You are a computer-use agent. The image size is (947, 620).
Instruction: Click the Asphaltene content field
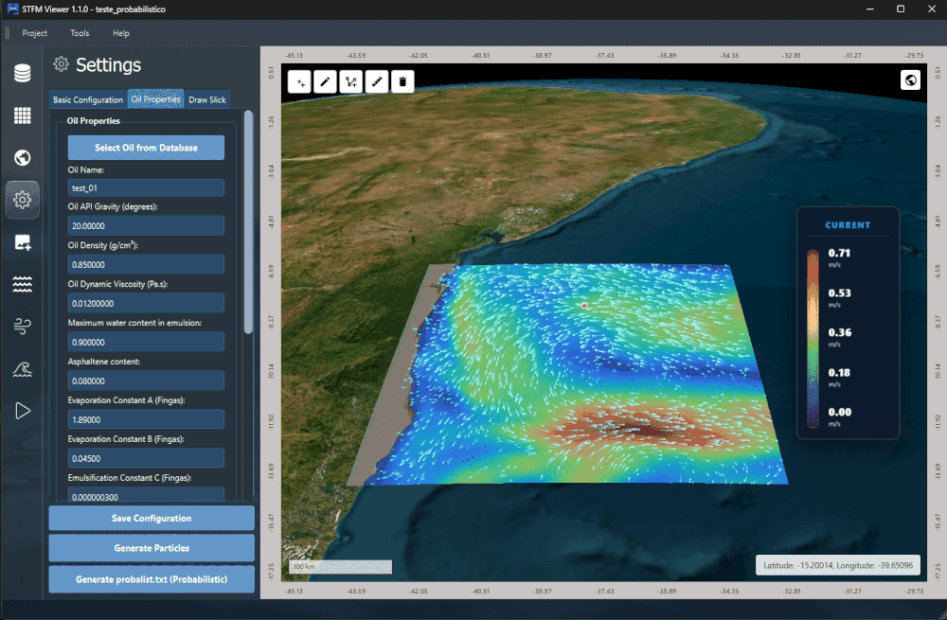point(146,381)
